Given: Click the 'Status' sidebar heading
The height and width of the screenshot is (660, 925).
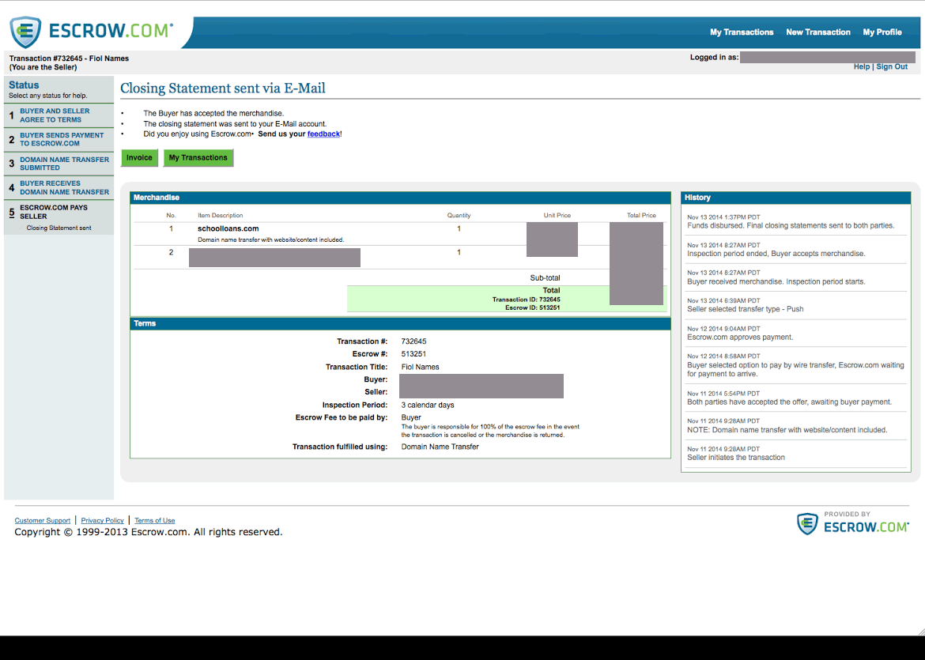Looking at the screenshot, I should (24, 85).
